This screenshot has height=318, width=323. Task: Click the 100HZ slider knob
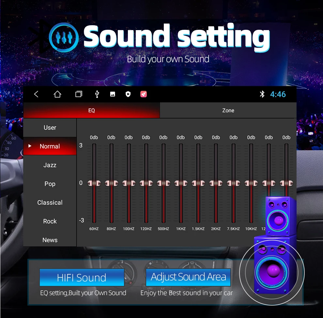[129, 183]
